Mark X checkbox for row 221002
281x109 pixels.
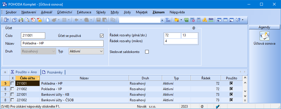pyautogui.click(x=12, y=100)
